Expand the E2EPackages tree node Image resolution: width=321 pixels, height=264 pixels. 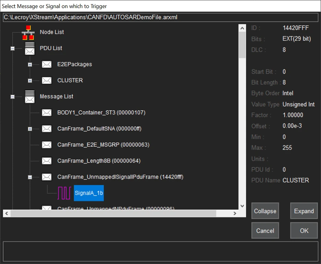pos(30,65)
